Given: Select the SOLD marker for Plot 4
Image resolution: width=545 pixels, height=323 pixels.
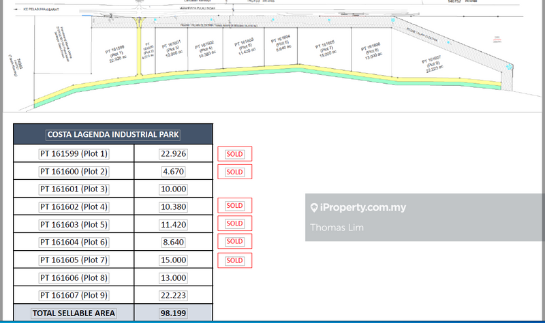Looking at the screenshot, I should point(234,206).
